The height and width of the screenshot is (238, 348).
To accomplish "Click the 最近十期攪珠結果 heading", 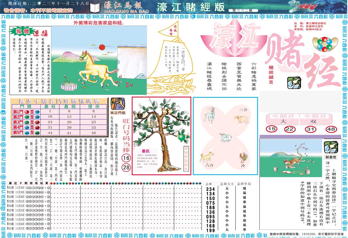I will pyautogui.click(x=28, y=183).
